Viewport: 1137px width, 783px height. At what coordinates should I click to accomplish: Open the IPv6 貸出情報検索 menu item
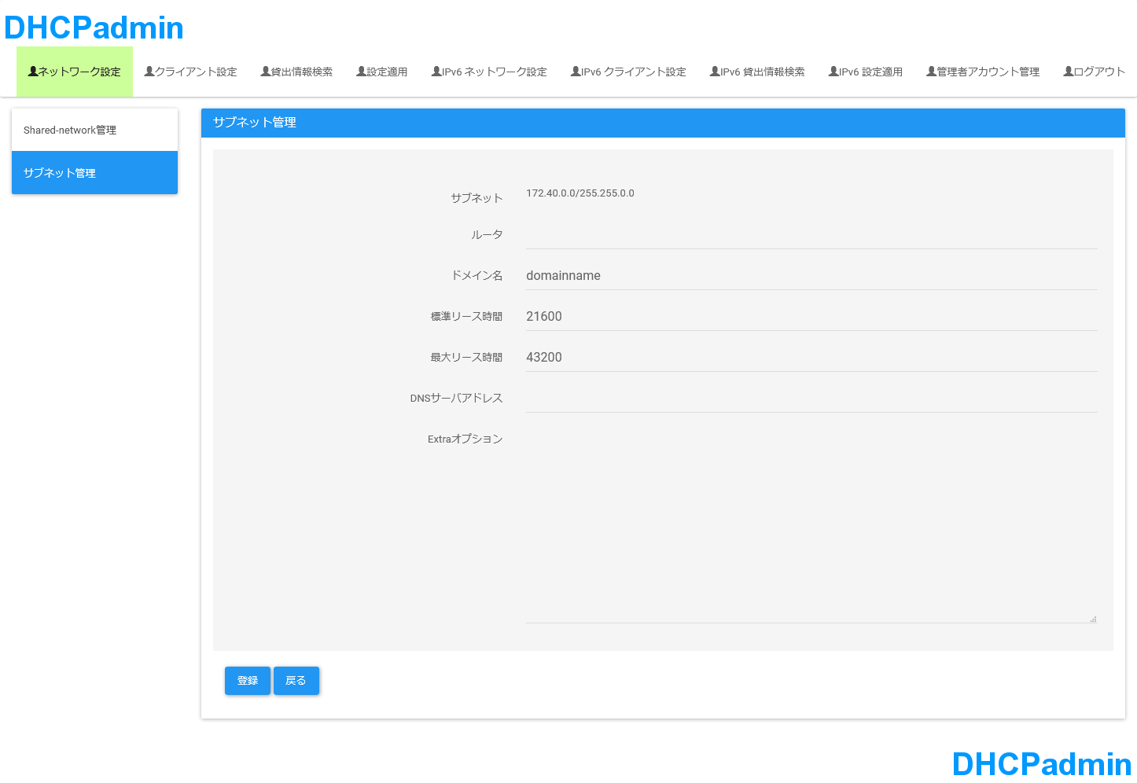coord(757,72)
